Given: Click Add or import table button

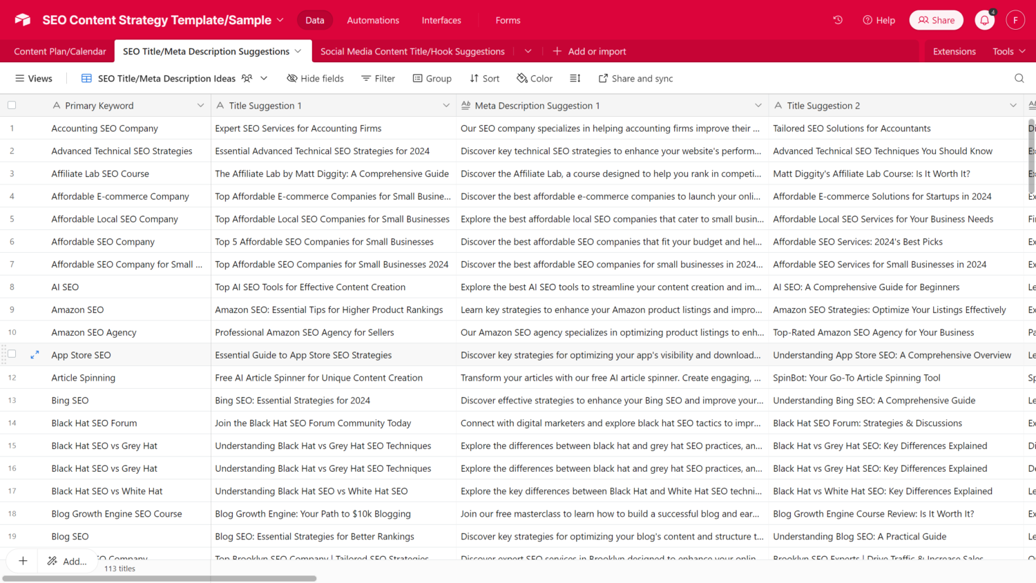Looking at the screenshot, I should [589, 51].
